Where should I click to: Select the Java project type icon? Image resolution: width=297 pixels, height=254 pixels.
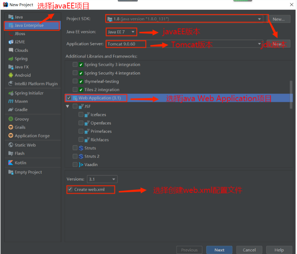pyautogui.click(x=10, y=17)
